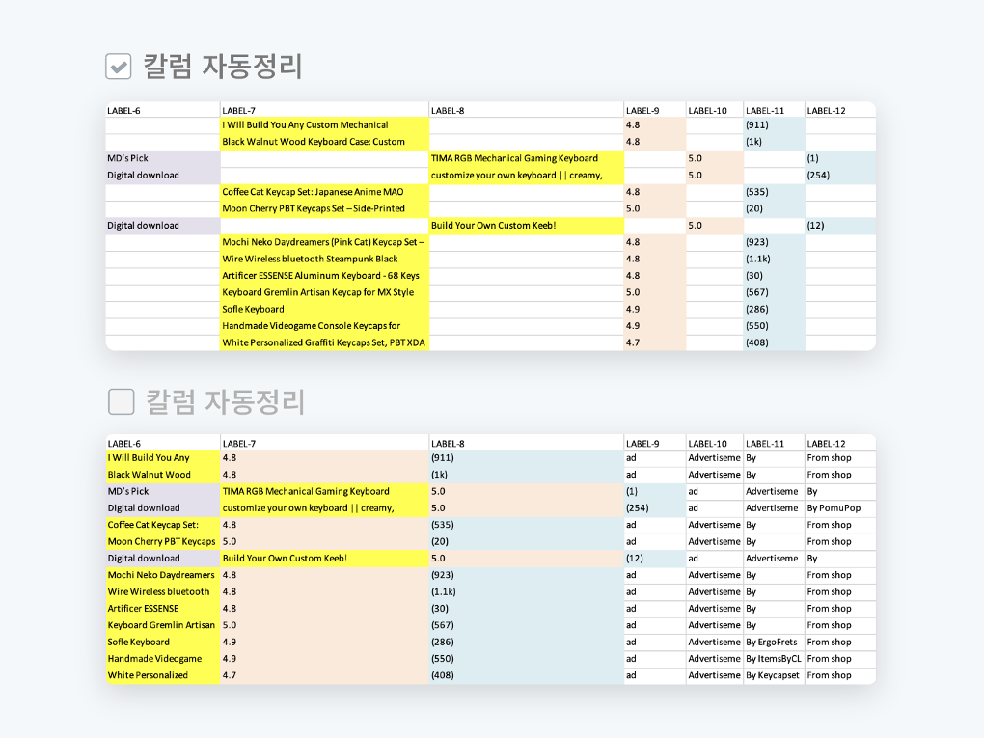Click 'MD's Pick' cell in the first table

click(163, 159)
